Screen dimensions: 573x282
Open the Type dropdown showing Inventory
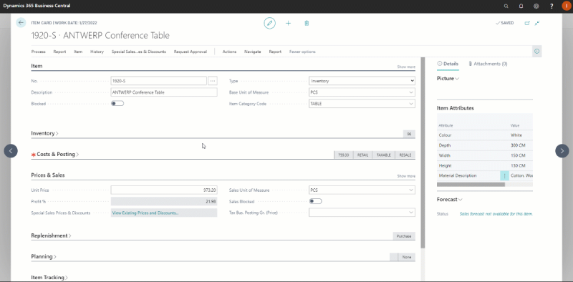pos(362,81)
